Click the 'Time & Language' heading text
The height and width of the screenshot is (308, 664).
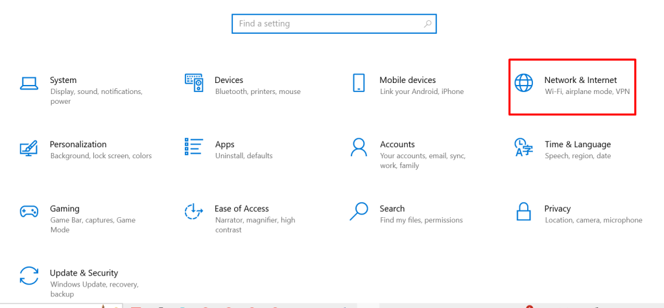[x=577, y=144]
